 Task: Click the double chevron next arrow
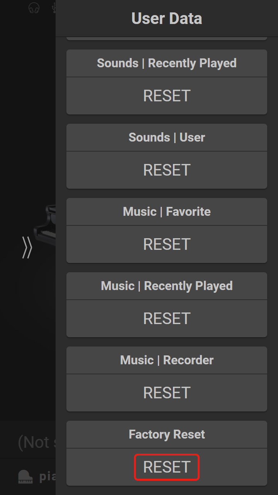(x=27, y=247)
